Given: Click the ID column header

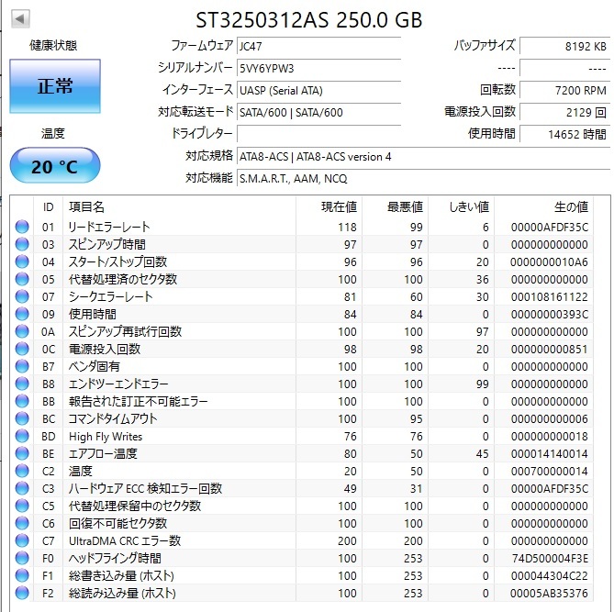Looking at the screenshot, I should tap(48, 206).
